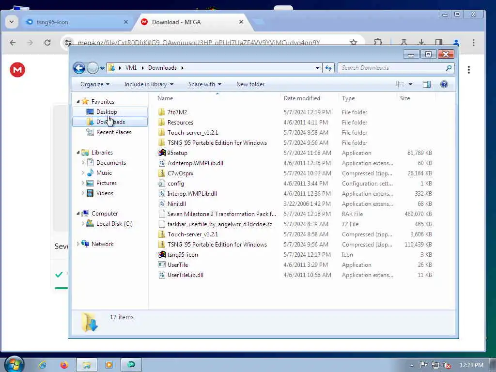Image resolution: width=496 pixels, height=372 pixels.
Task: Expand the Network node
Action: coord(78,244)
